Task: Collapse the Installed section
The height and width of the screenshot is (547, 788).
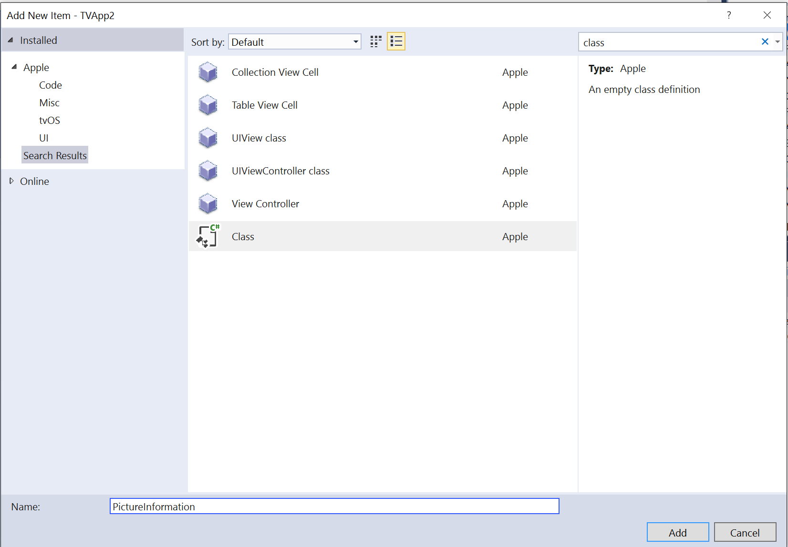Action: [x=10, y=40]
